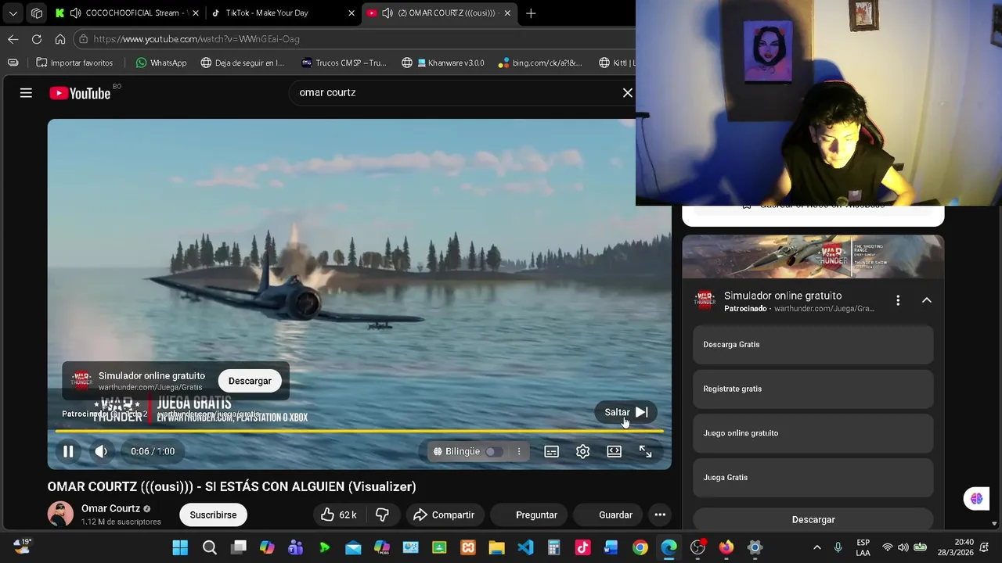
Task: Collapse the sponsored ad panel chevron
Action: [927, 300]
